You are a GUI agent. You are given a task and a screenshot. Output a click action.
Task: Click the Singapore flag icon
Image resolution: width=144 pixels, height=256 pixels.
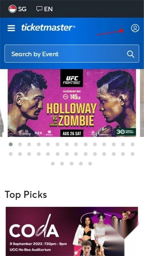click(12, 9)
